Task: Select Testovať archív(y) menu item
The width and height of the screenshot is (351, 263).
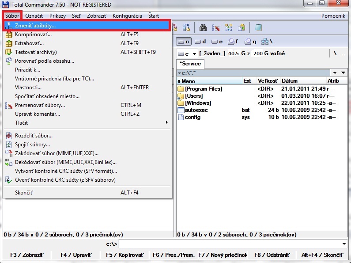Action: tap(87, 52)
